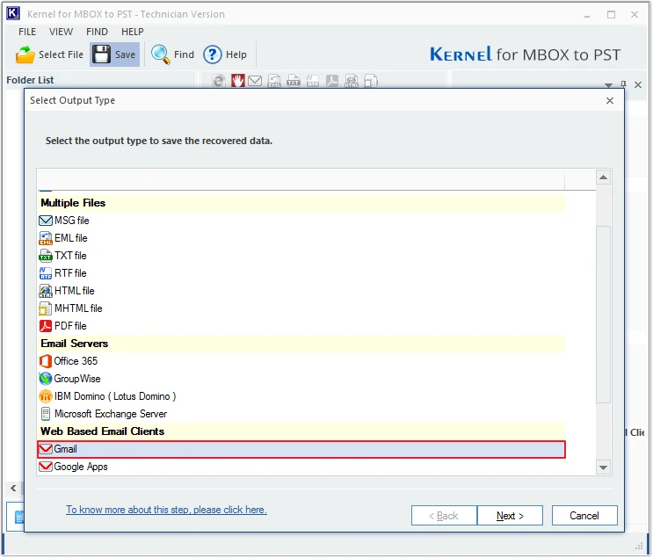Click the Email Servers section header
653x558 pixels.
(x=301, y=344)
